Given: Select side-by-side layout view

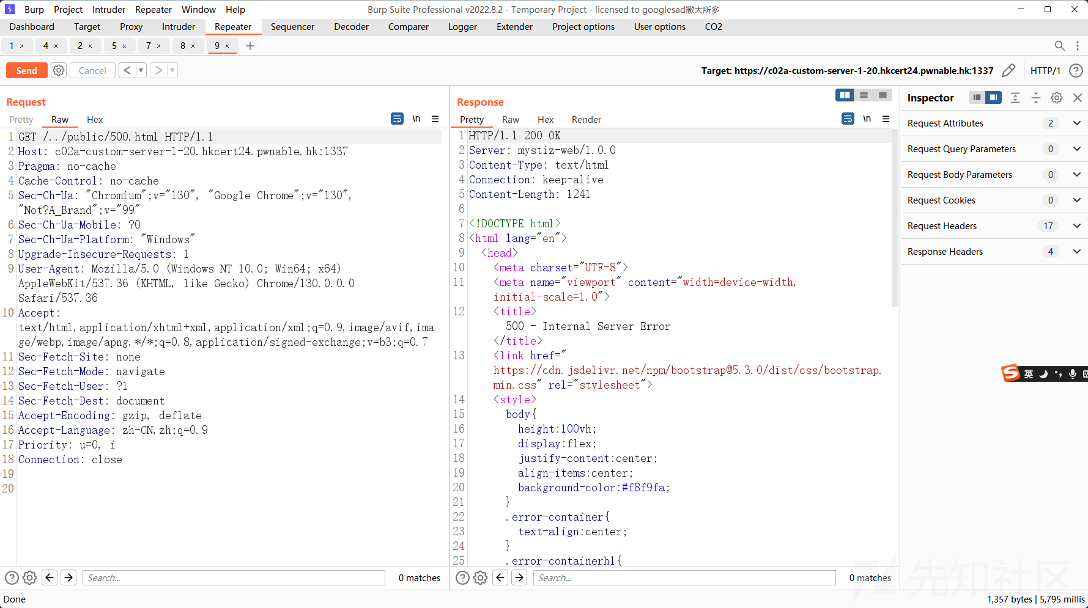Looking at the screenshot, I should 845,95.
